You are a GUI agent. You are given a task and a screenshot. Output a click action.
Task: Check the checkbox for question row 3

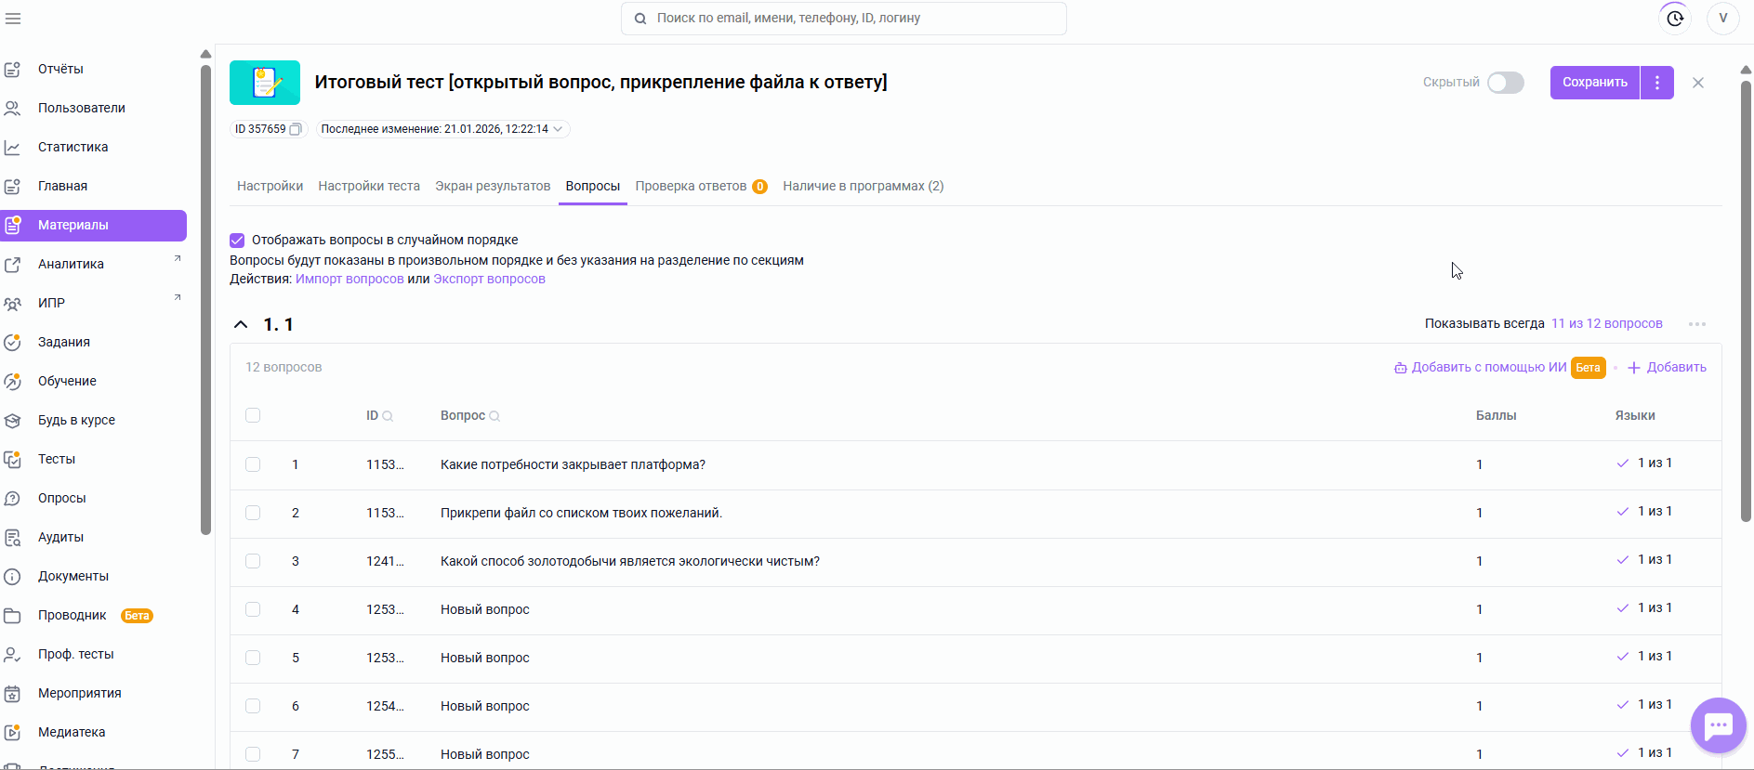coord(253,561)
